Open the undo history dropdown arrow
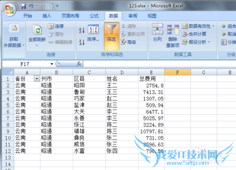Screen dimensions: 236x170 37,6
